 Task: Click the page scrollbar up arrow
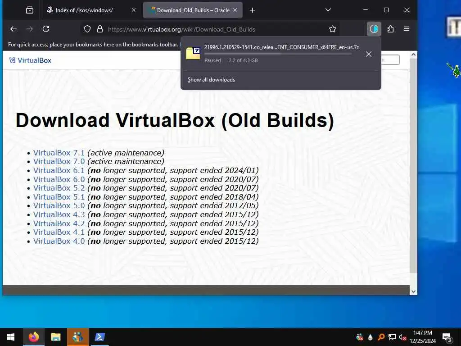pos(413,55)
